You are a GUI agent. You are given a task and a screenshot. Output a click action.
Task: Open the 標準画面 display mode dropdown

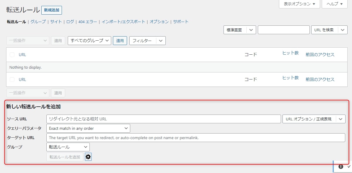pyautogui.click(x=240, y=30)
